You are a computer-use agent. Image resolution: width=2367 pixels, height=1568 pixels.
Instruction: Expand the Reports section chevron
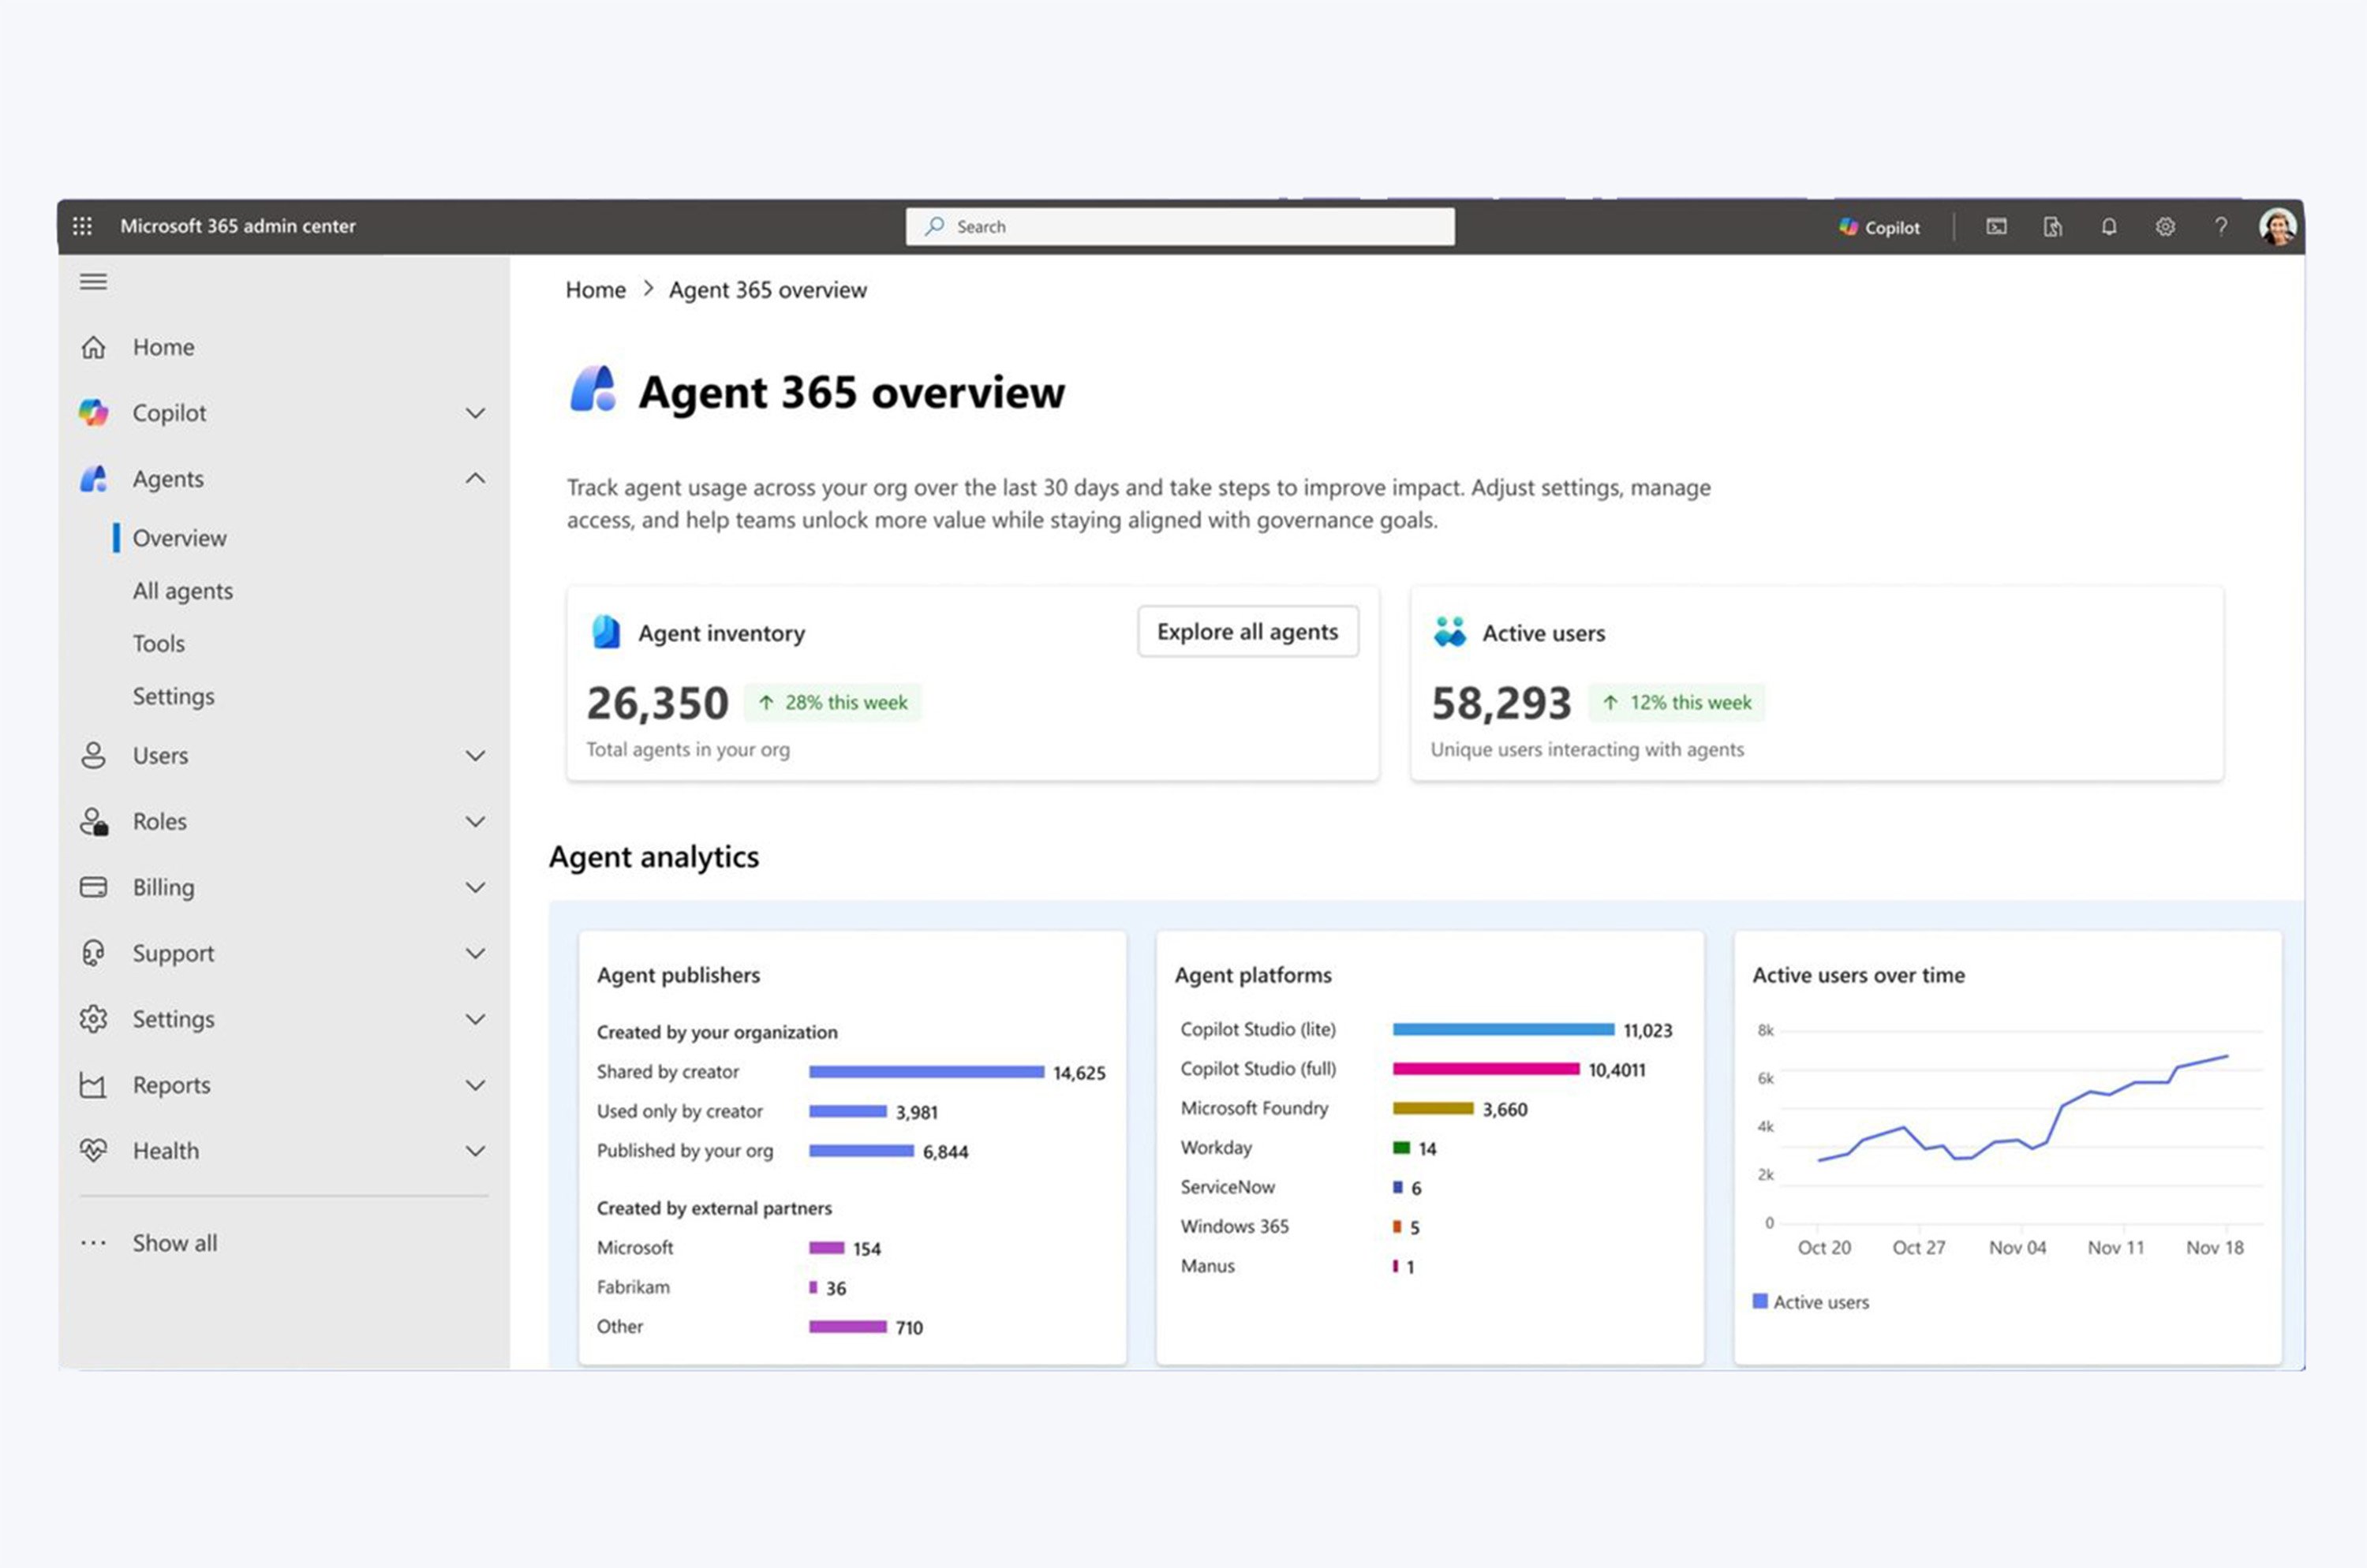click(x=477, y=1086)
